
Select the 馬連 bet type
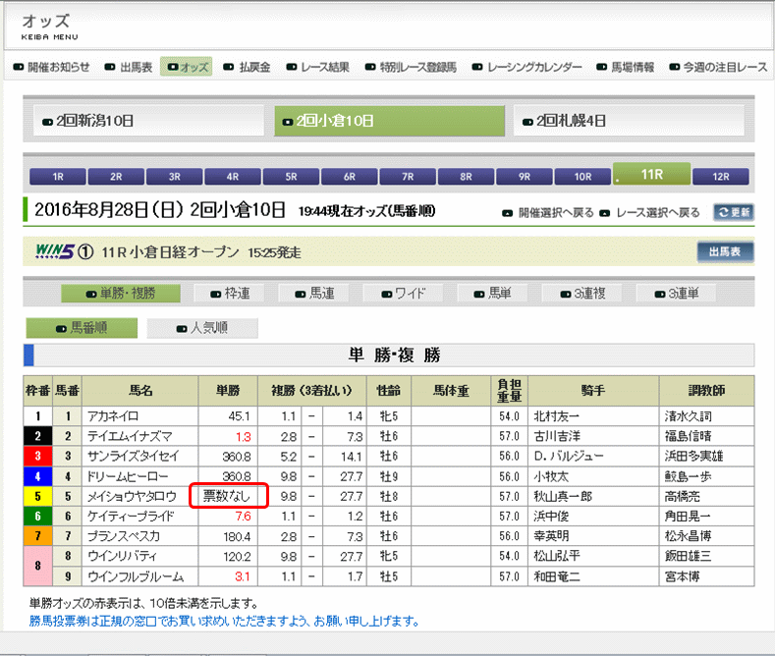[315, 293]
